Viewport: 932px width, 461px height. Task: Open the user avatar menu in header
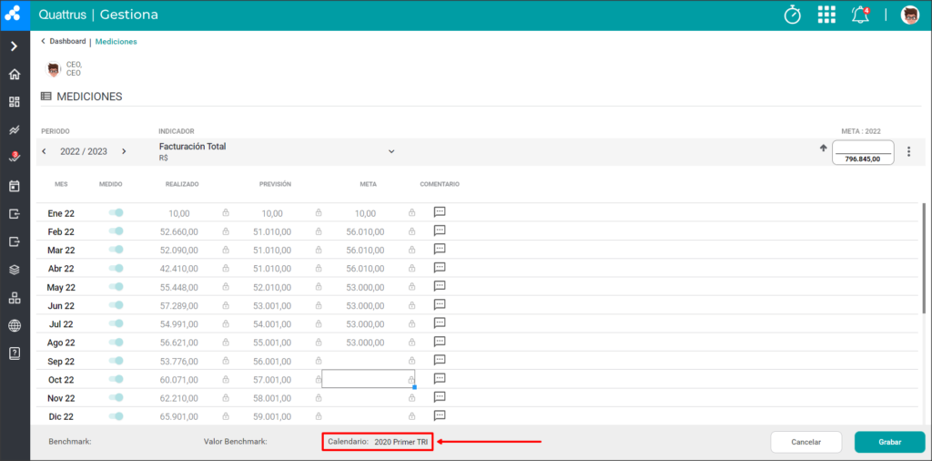pyautogui.click(x=909, y=15)
